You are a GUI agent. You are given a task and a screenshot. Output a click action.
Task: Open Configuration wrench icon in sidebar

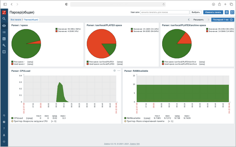4,45
